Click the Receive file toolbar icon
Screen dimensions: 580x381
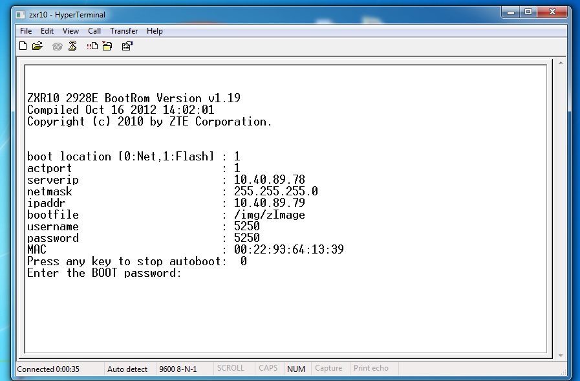pos(107,46)
